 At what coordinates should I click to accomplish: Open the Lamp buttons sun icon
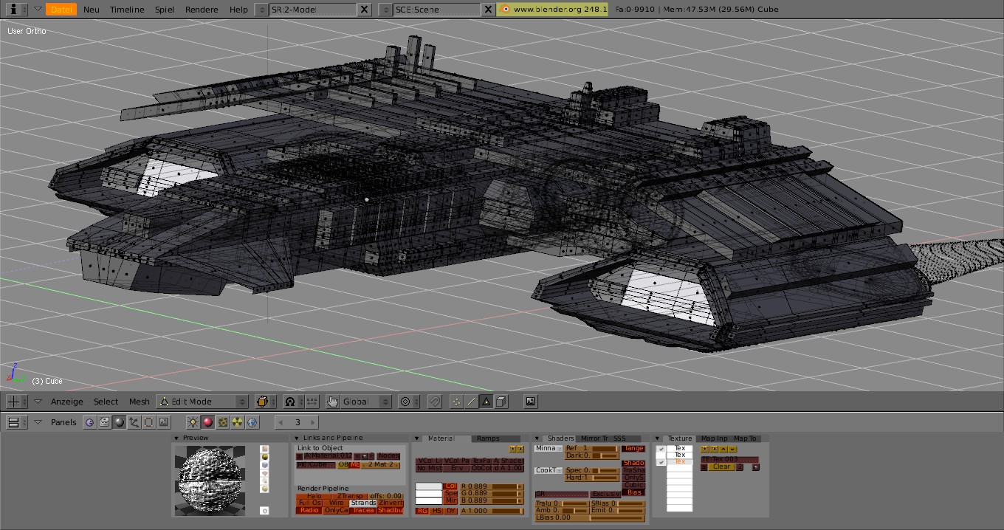coord(193,422)
